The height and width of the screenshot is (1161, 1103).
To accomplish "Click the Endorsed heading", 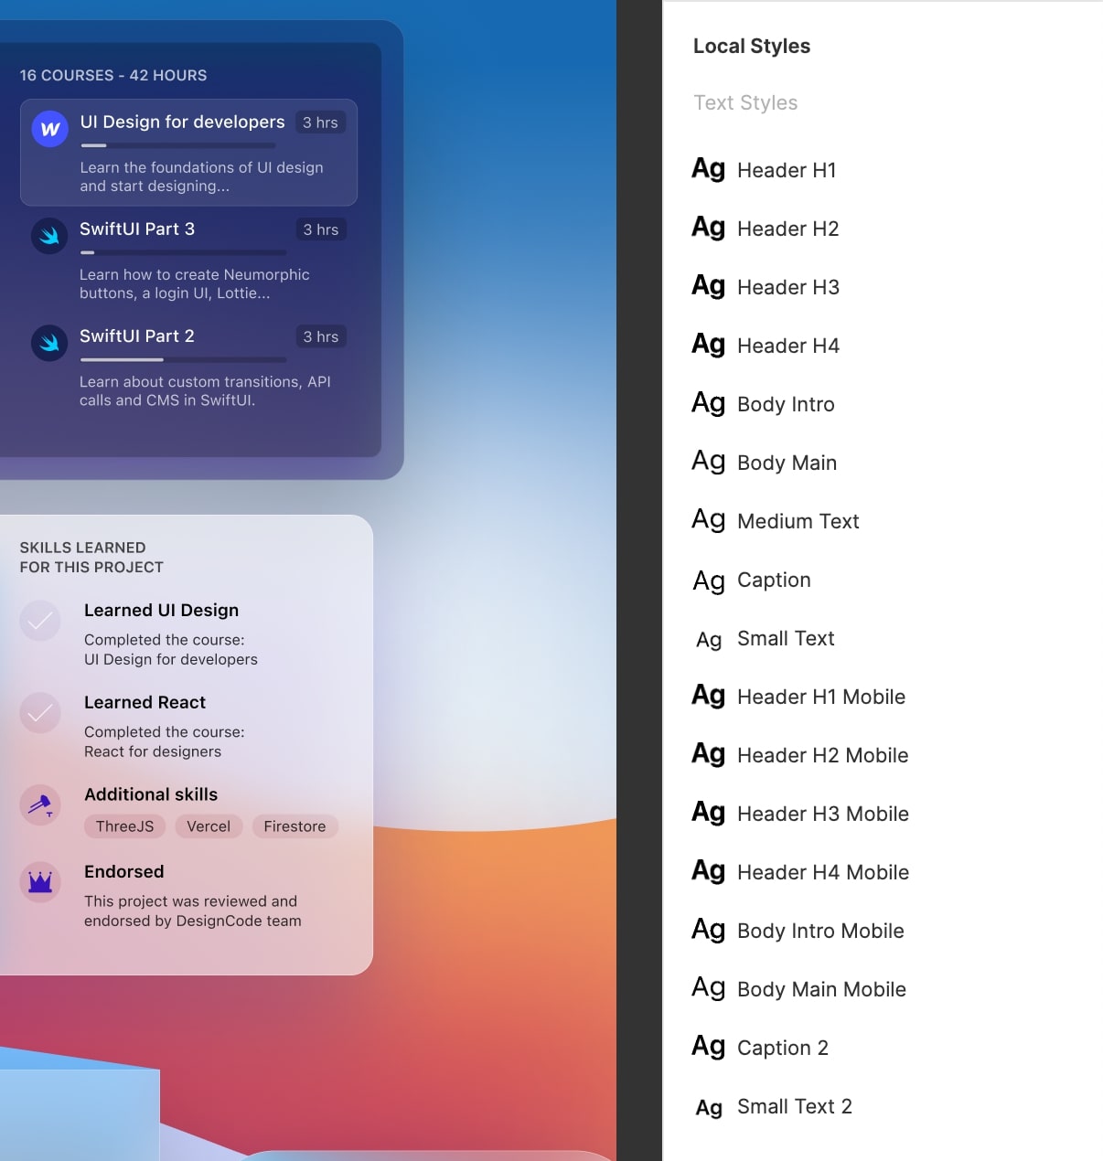I will [x=123, y=871].
